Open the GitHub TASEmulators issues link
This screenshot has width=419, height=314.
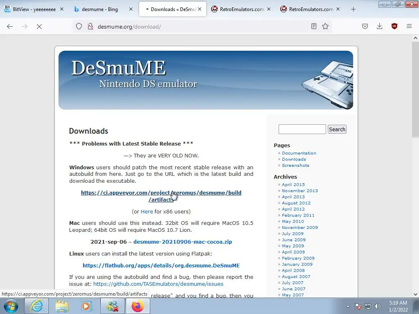coord(158,284)
